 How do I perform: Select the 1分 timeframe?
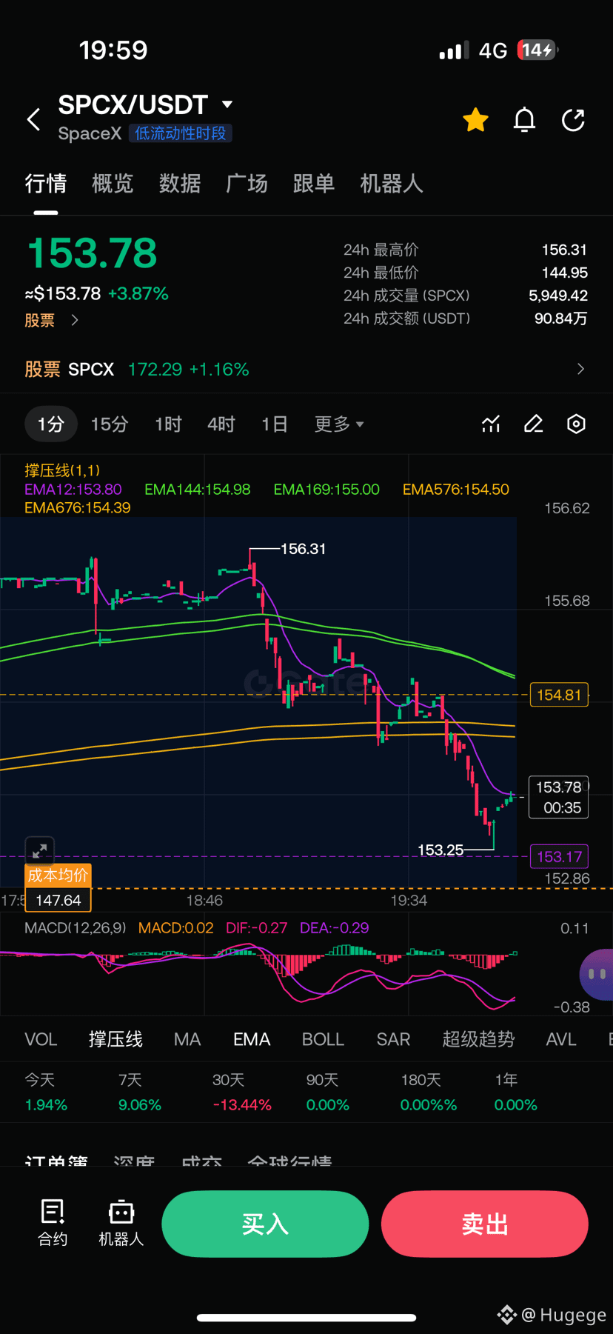point(51,424)
